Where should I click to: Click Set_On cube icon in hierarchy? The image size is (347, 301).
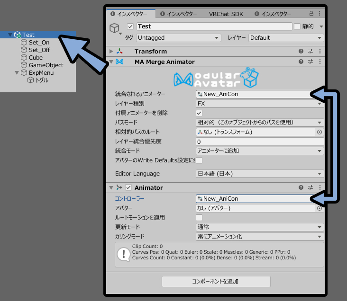coord(24,42)
